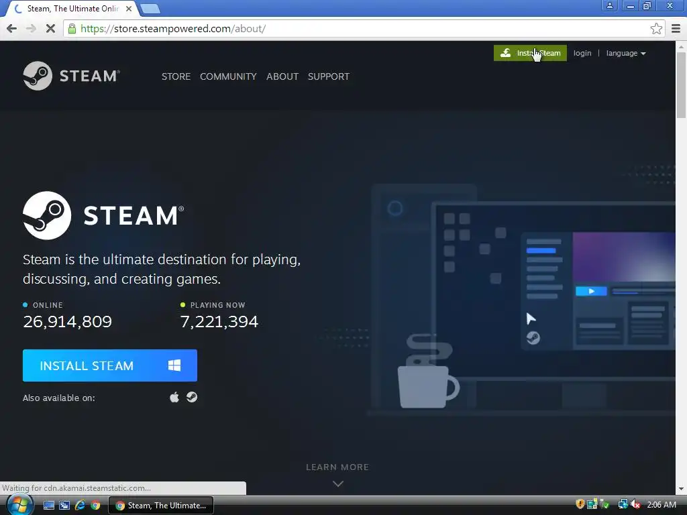The width and height of the screenshot is (687, 515).
Task: Click the 2:06 AM system clock
Action: [661, 505]
